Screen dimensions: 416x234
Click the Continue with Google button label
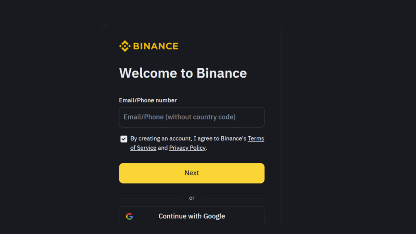192,216
